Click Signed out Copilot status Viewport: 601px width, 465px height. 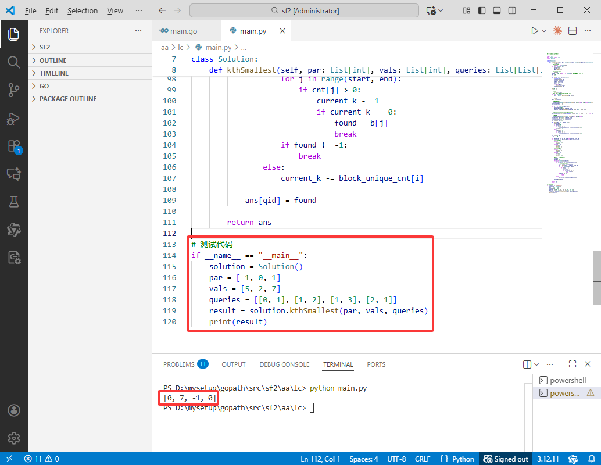(506, 459)
